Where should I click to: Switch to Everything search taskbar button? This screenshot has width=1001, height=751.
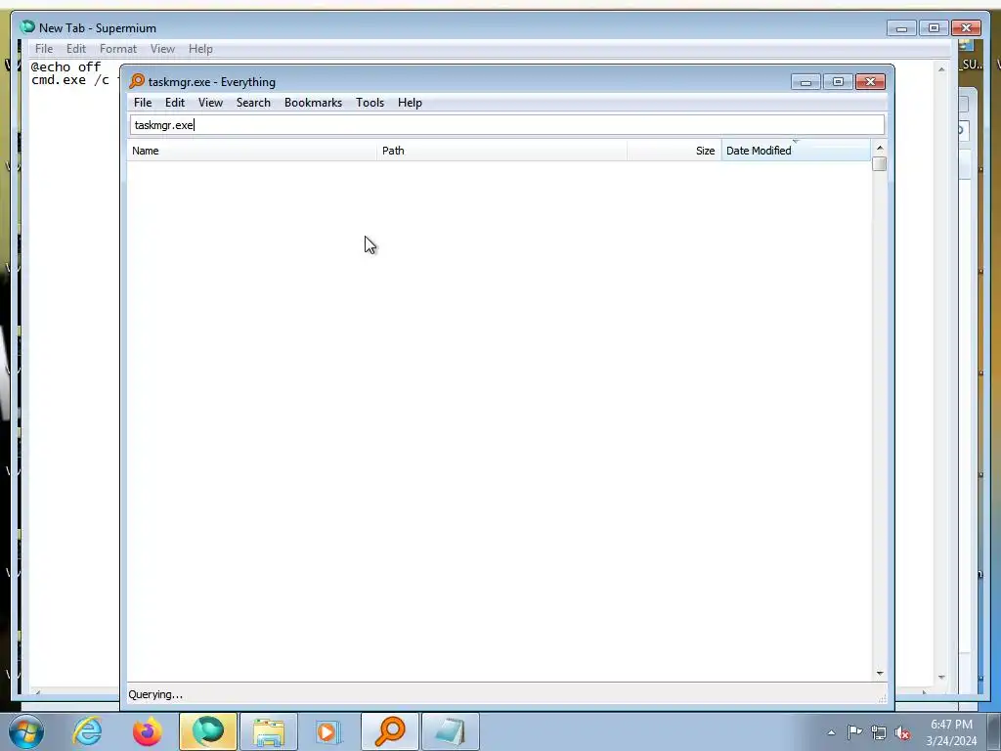tap(390, 731)
